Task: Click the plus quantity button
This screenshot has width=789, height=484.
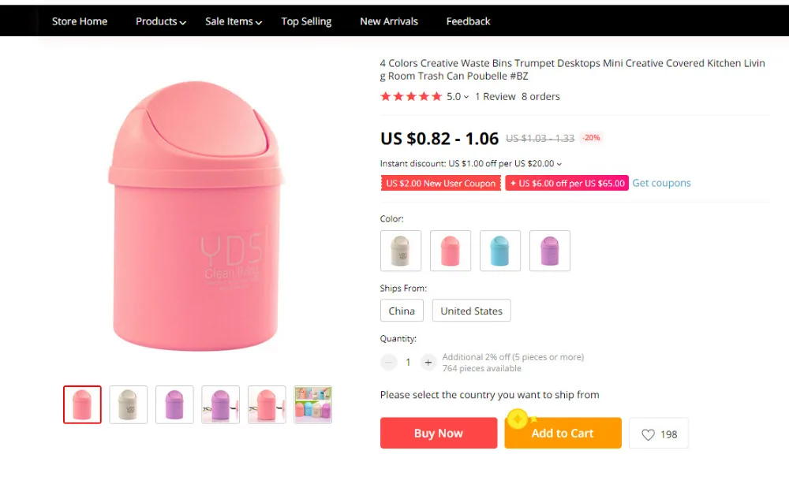Action: pos(428,363)
